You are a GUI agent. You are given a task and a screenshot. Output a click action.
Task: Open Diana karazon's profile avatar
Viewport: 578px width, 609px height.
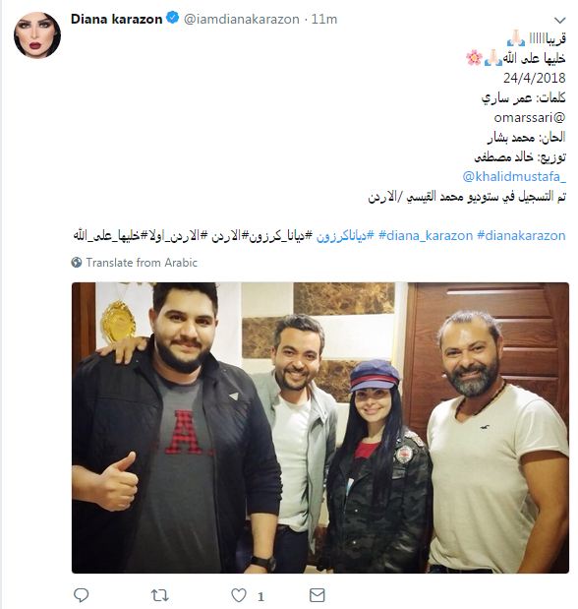click(37, 35)
